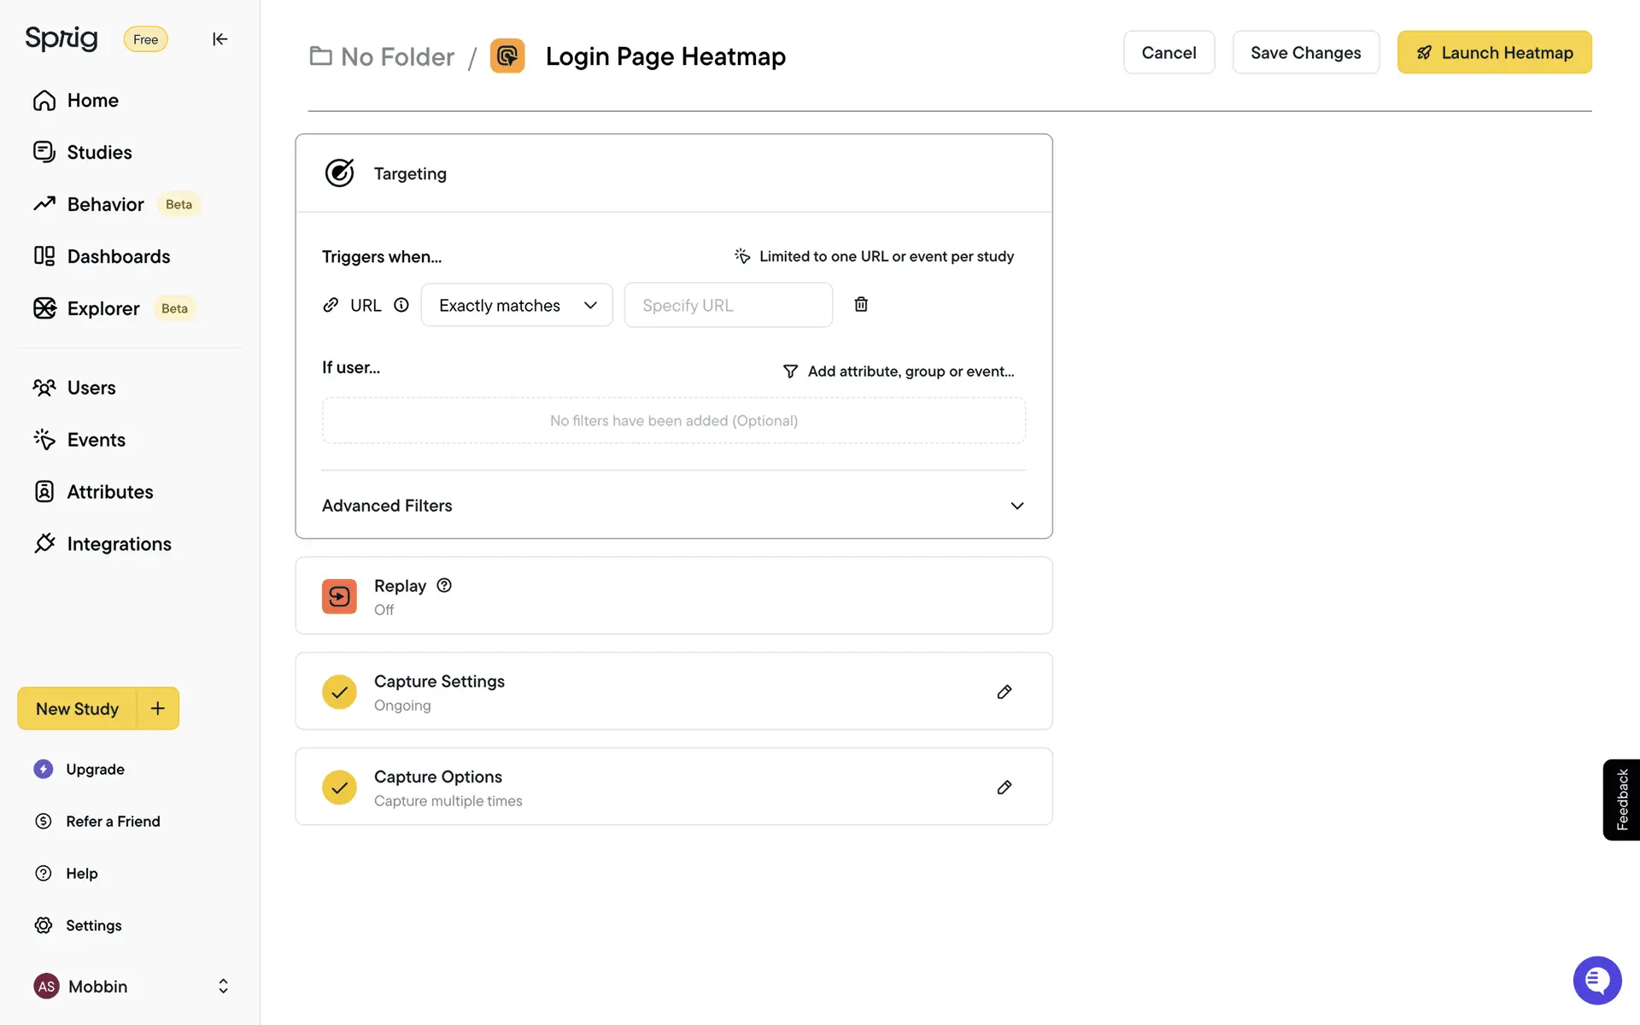Click the Capture Options yellow checkmark

click(339, 788)
